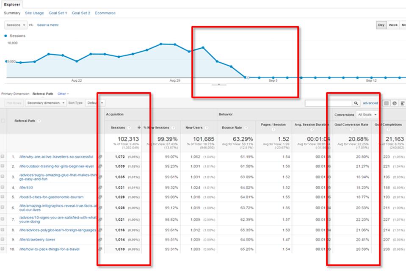Tick the checkbox for /food/3-cities-for-gastronomic-tourism row
This screenshot has width=406, height=271.
(x=3, y=197)
